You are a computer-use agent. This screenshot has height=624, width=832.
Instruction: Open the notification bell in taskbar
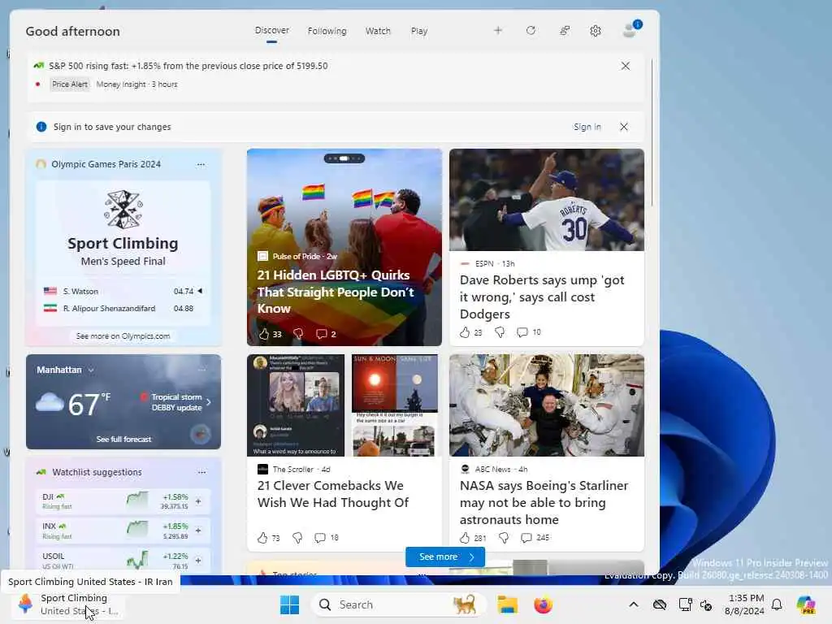coord(777,604)
